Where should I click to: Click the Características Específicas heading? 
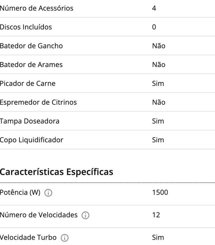point(56,172)
